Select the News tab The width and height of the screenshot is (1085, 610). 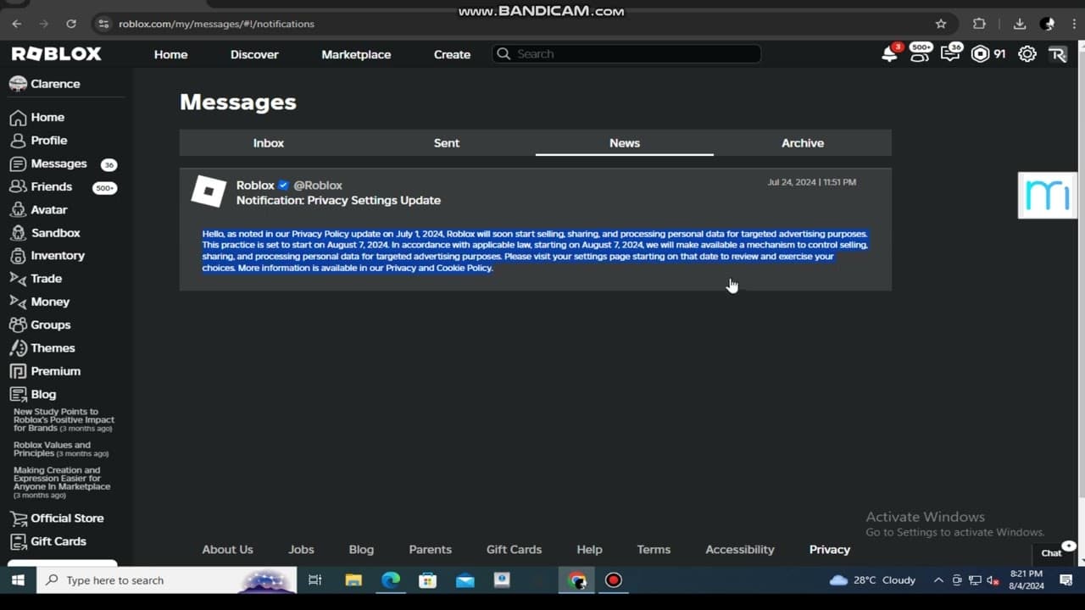[x=625, y=143]
